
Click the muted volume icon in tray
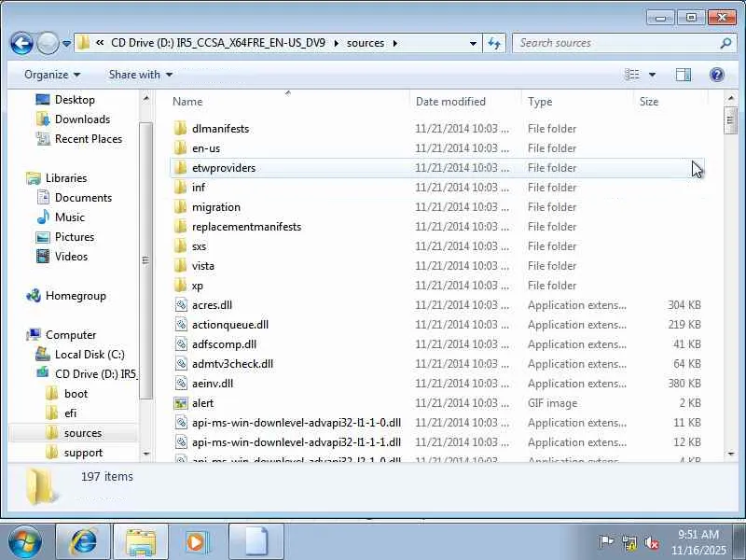coord(652,543)
